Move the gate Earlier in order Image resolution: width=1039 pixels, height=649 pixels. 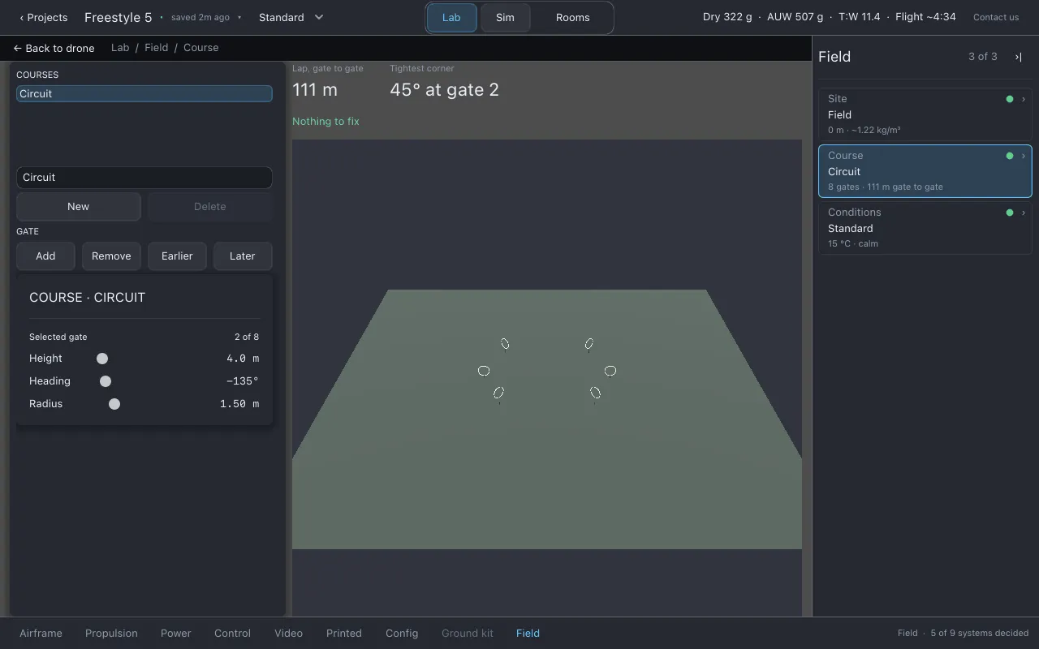tap(177, 256)
